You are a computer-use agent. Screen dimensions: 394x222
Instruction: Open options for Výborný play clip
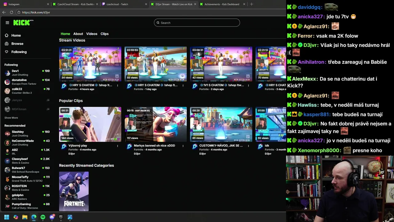(118, 146)
